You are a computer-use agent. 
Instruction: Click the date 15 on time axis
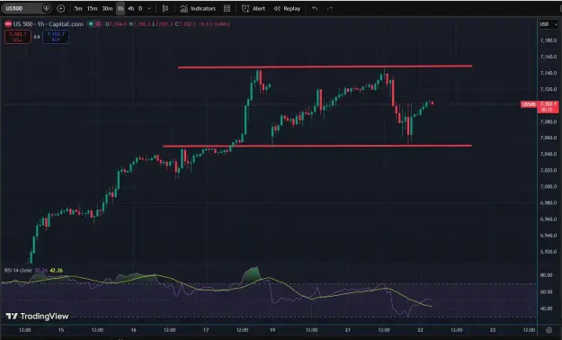[61, 330]
